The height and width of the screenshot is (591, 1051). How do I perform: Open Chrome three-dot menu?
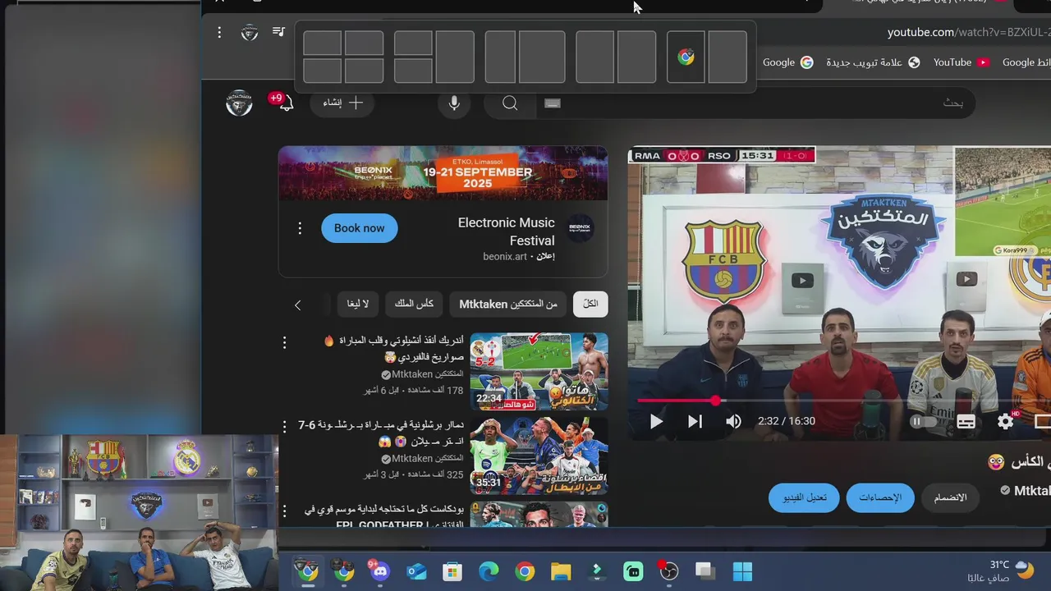pos(219,32)
